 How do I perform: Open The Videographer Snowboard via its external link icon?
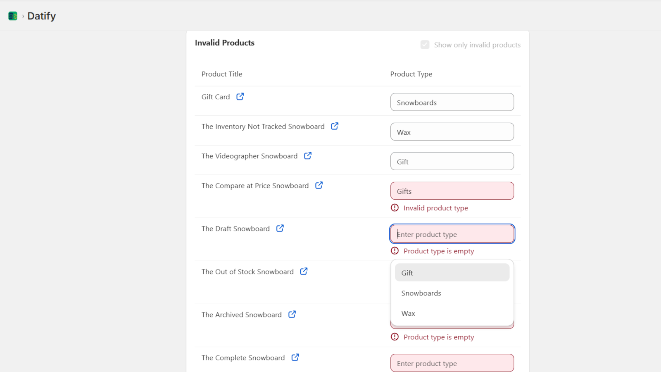(307, 156)
